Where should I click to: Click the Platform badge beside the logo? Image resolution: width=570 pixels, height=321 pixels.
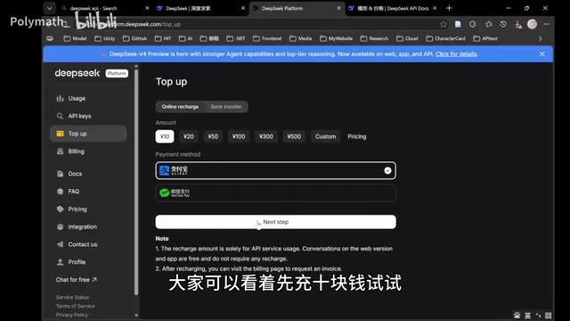tap(117, 73)
